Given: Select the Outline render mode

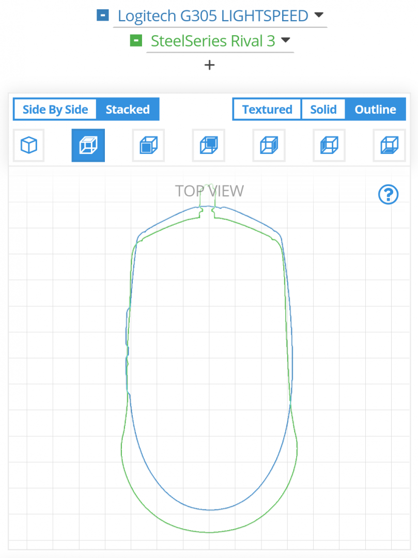Looking at the screenshot, I should (x=375, y=109).
